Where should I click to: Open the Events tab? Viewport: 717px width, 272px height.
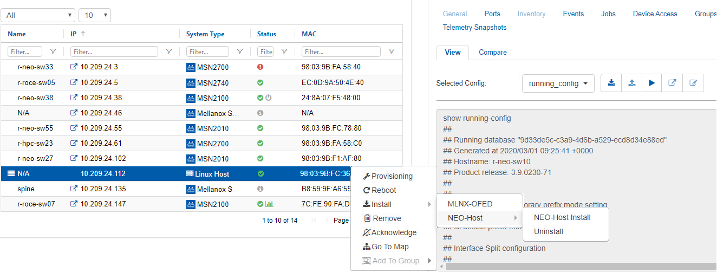click(573, 14)
